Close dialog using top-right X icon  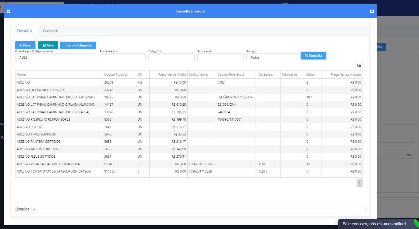click(372, 11)
